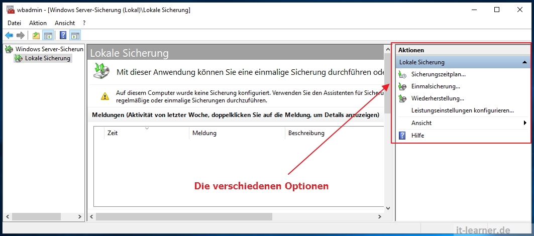Click the Lokale Sicherung pane heading
The width and height of the screenshot is (534, 236).
(x=130, y=53)
